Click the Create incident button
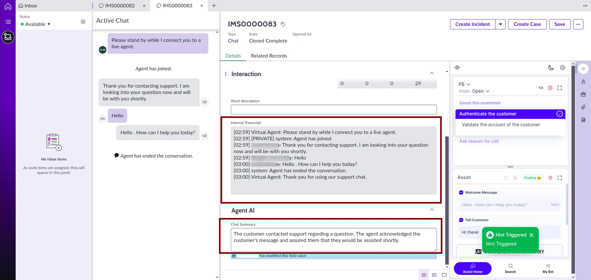Image resolution: width=591 pixels, height=280 pixels. [472, 24]
